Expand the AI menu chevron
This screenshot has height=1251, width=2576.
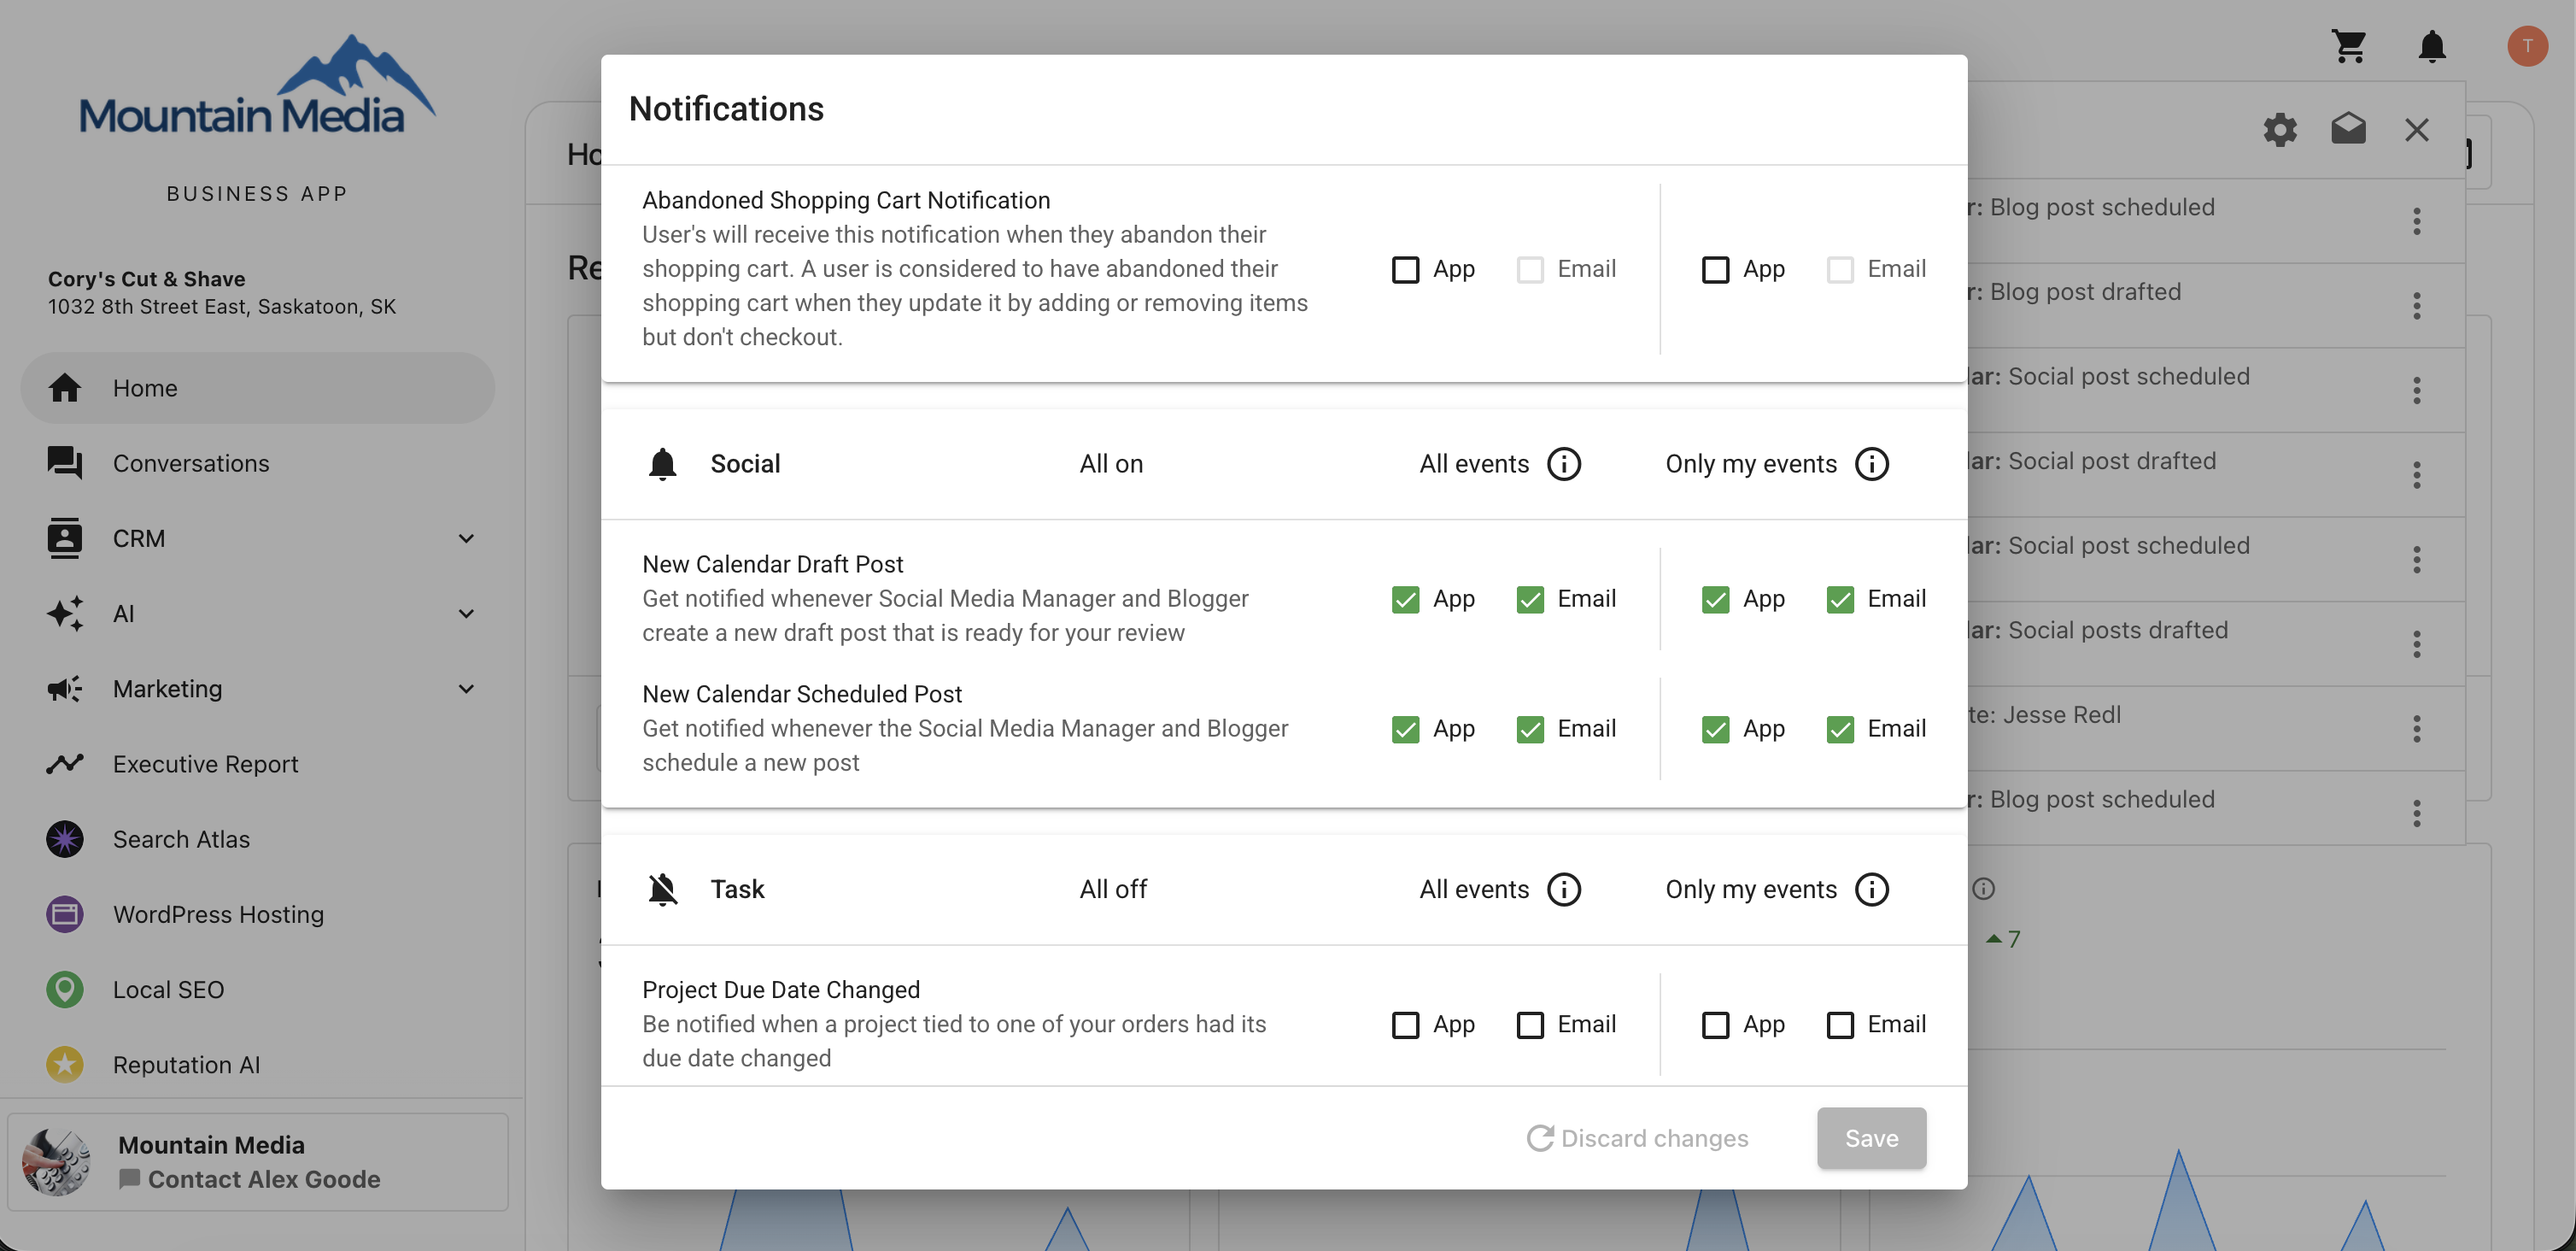(x=466, y=614)
